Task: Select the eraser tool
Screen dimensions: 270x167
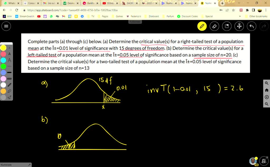Action: (214, 26)
